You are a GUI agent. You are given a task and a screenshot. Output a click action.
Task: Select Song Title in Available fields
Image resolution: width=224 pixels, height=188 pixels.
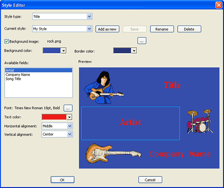(x=39, y=79)
